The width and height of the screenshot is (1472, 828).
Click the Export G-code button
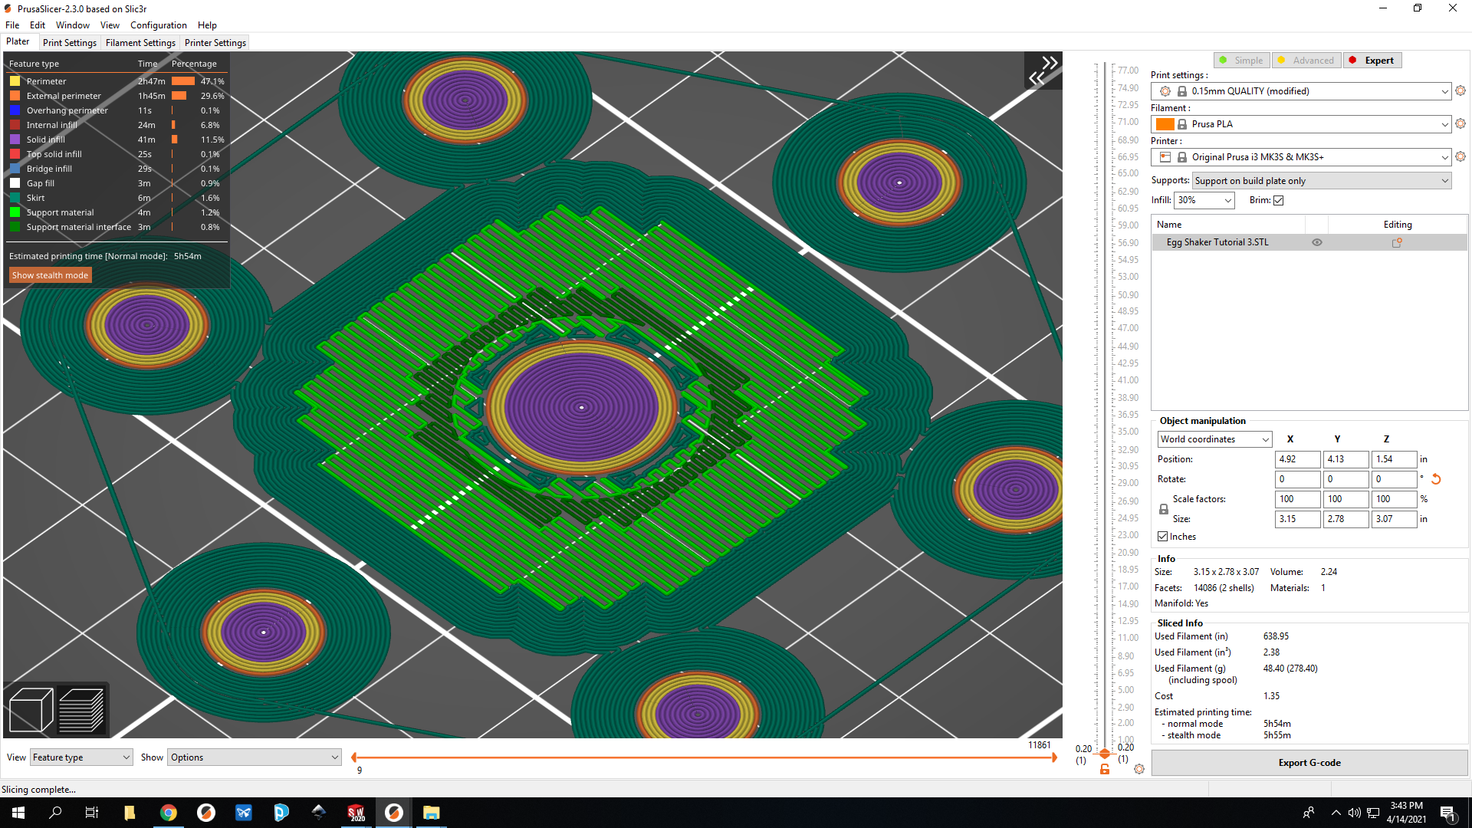1309,763
